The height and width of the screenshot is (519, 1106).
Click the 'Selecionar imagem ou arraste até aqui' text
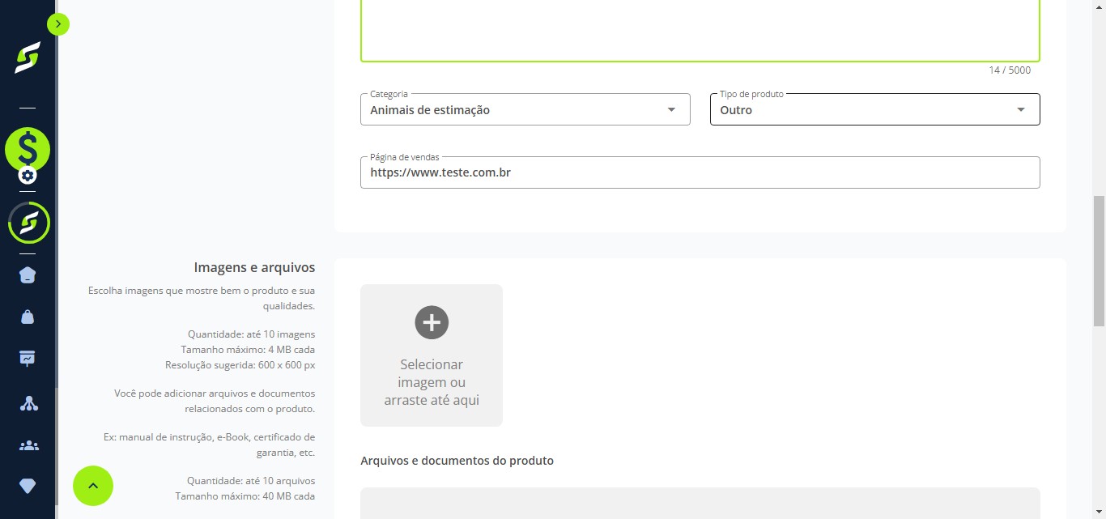[x=432, y=382]
